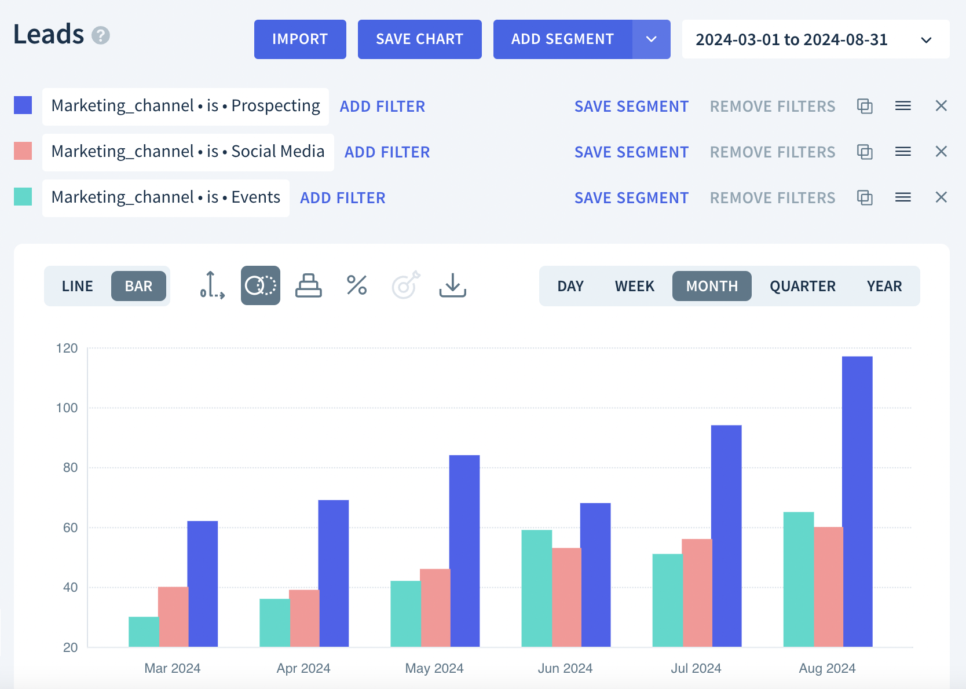Click the teal Events segment color swatch
This screenshot has width=966, height=689.
click(x=23, y=197)
